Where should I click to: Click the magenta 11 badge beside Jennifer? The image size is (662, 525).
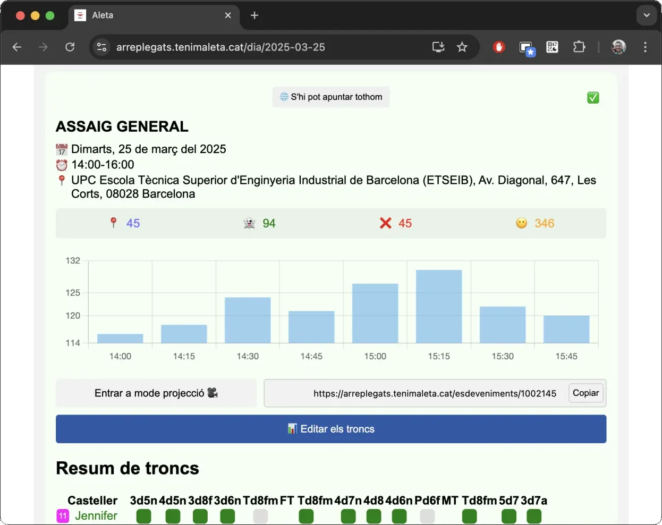(63, 516)
